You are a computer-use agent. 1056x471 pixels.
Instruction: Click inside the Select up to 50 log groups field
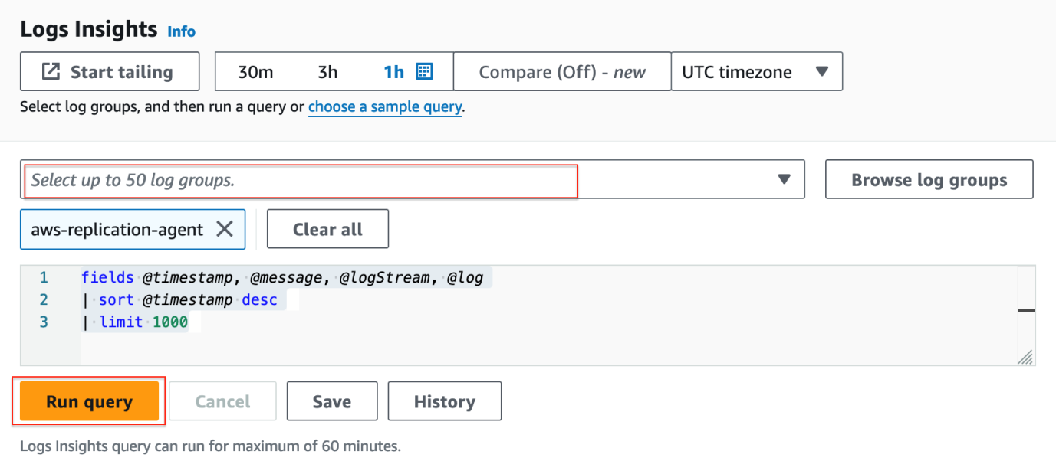point(299,179)
